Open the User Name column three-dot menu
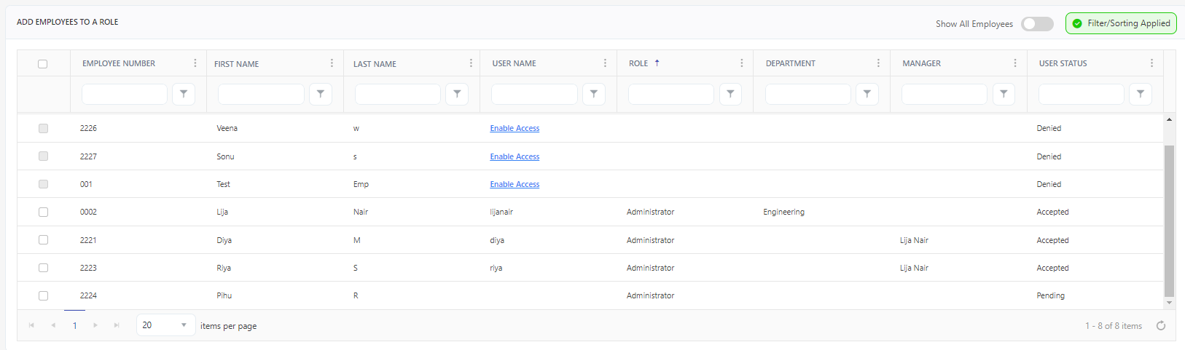Screen dimensions: 1185x350 point(605,63)
